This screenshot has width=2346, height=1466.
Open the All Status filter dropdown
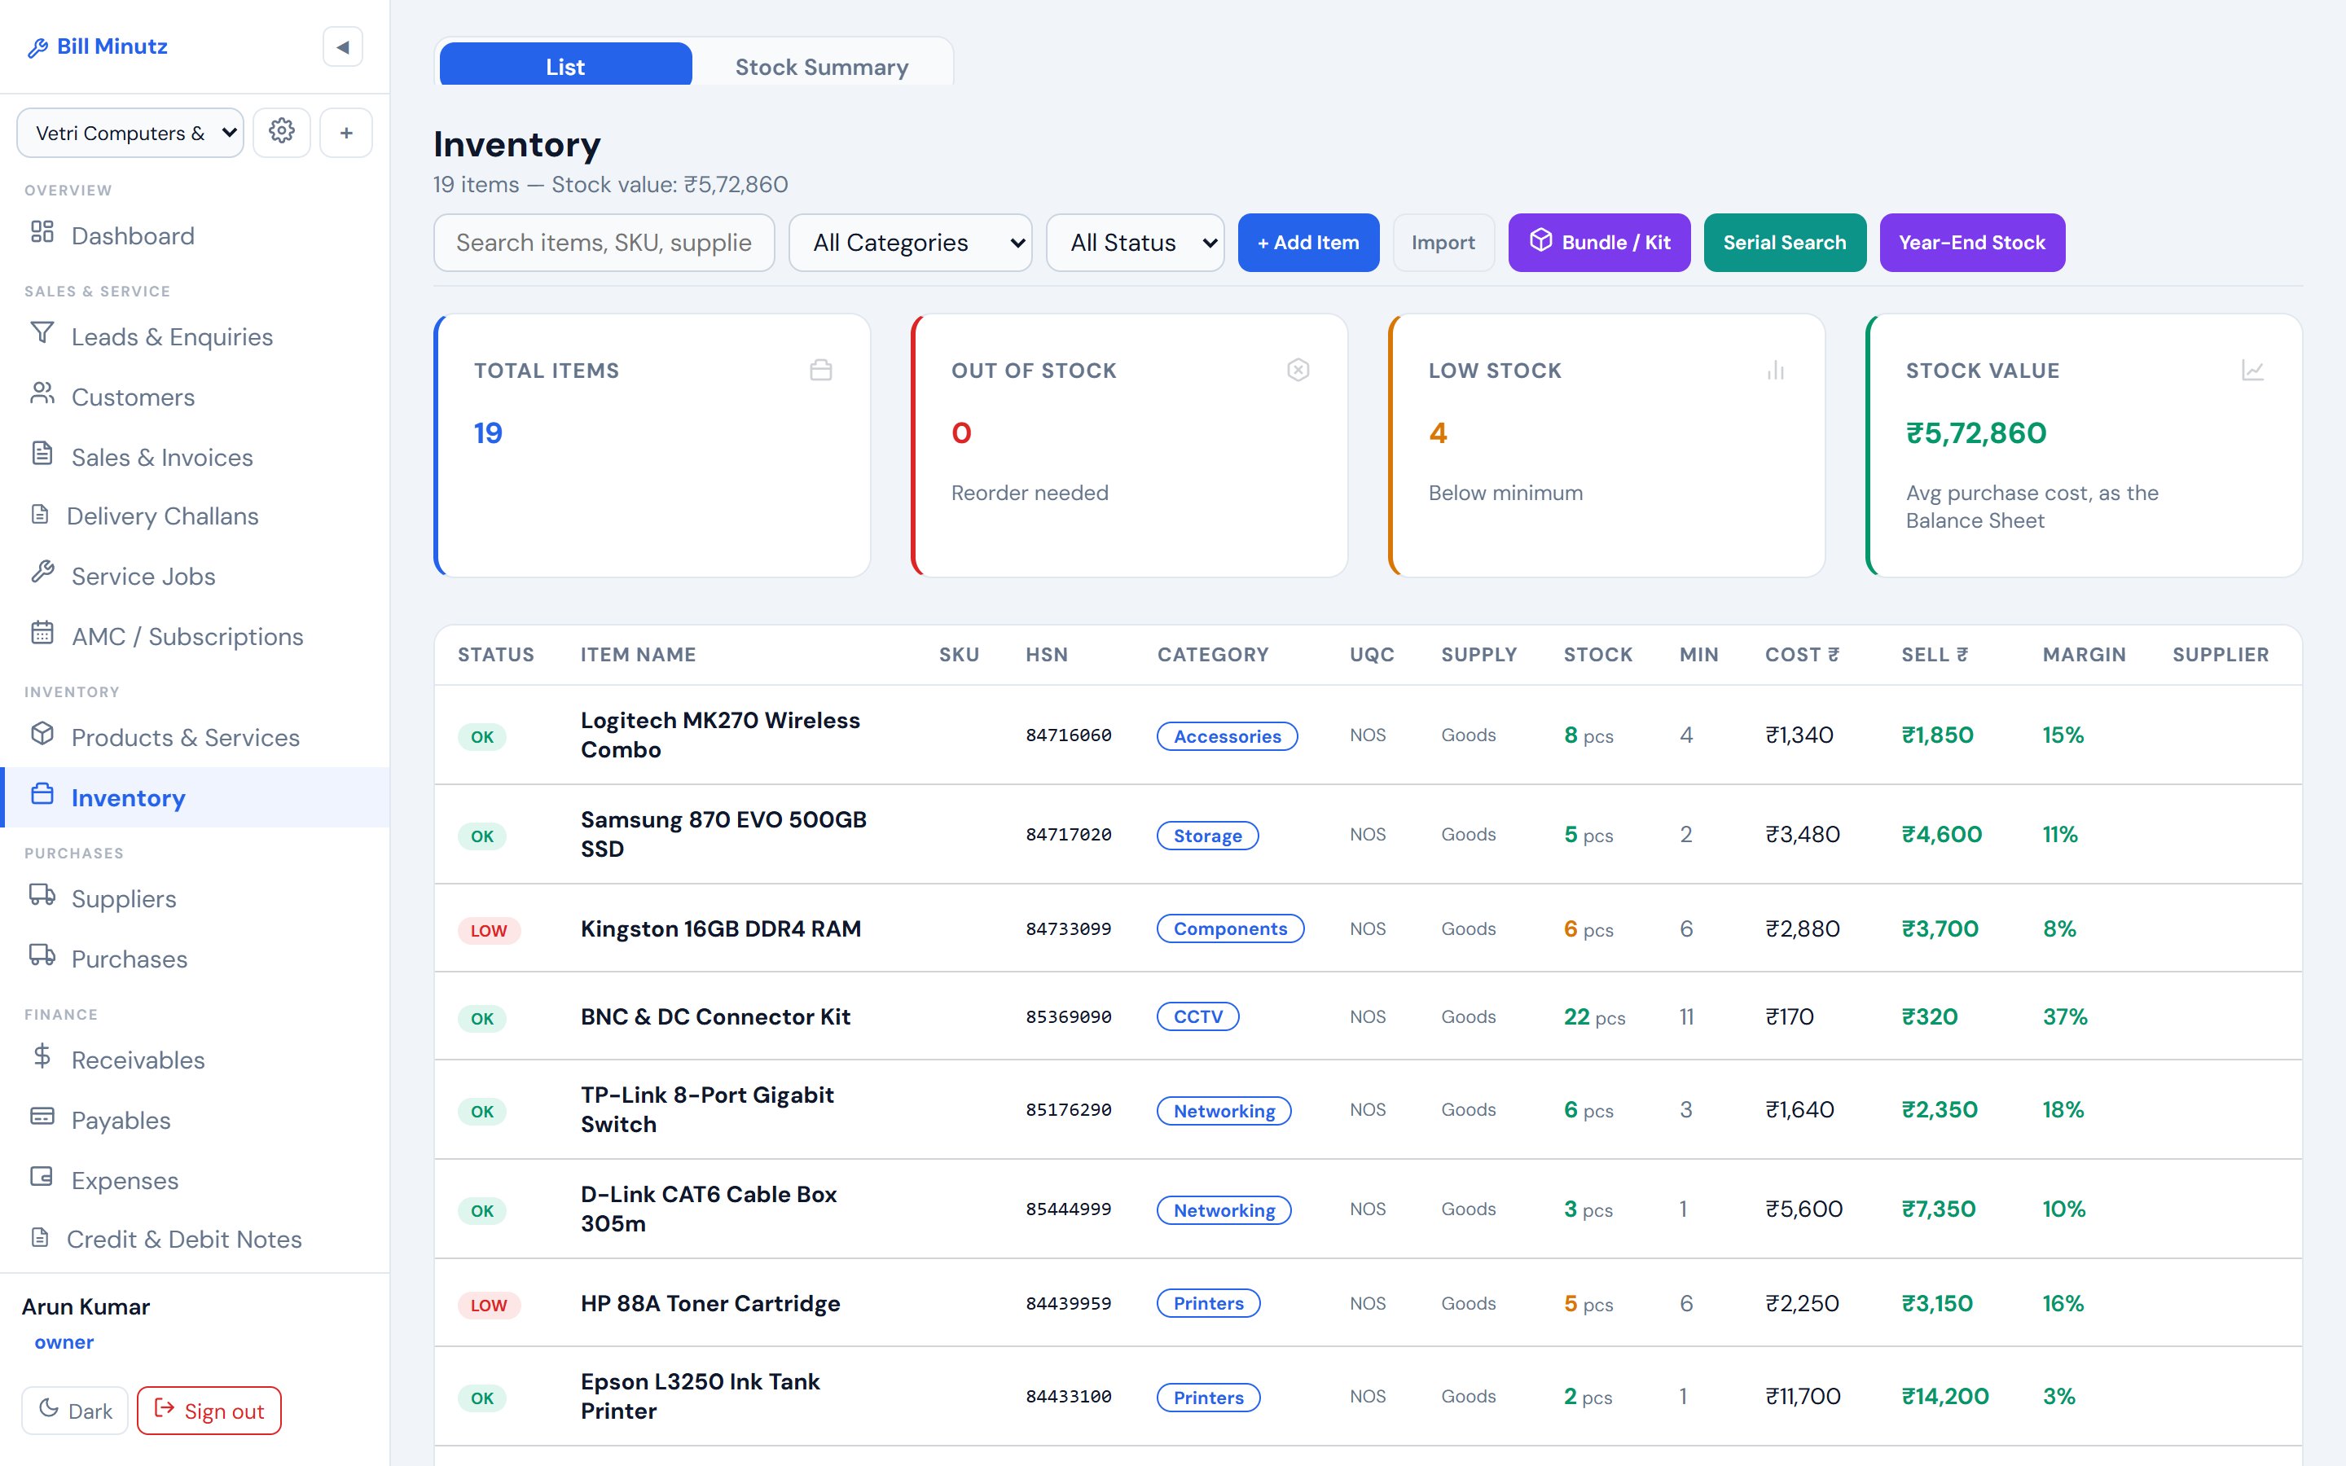(x=1136, y=243)
